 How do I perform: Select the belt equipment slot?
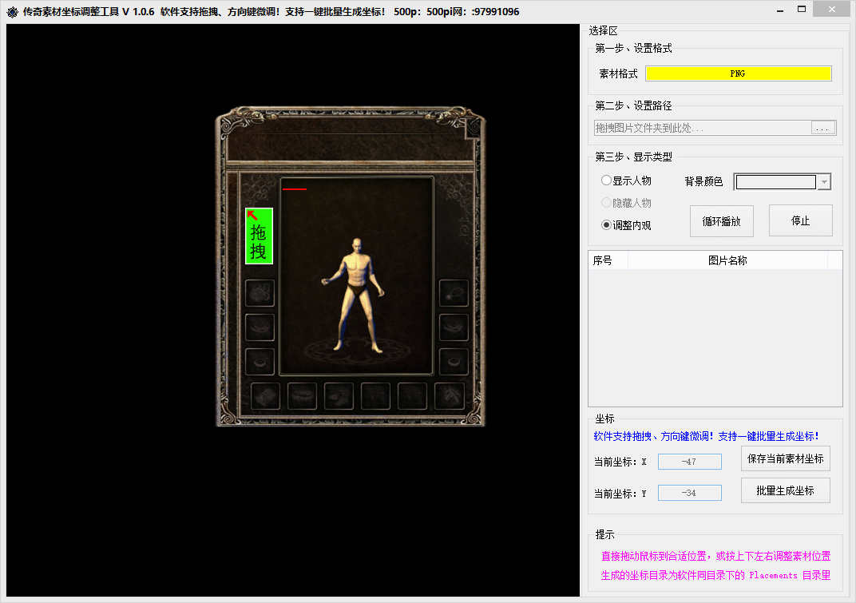tap(302, 396)
